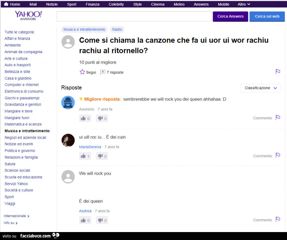Open Meteo in the top bar
The image size is (287, 240).
coord(179,4)
